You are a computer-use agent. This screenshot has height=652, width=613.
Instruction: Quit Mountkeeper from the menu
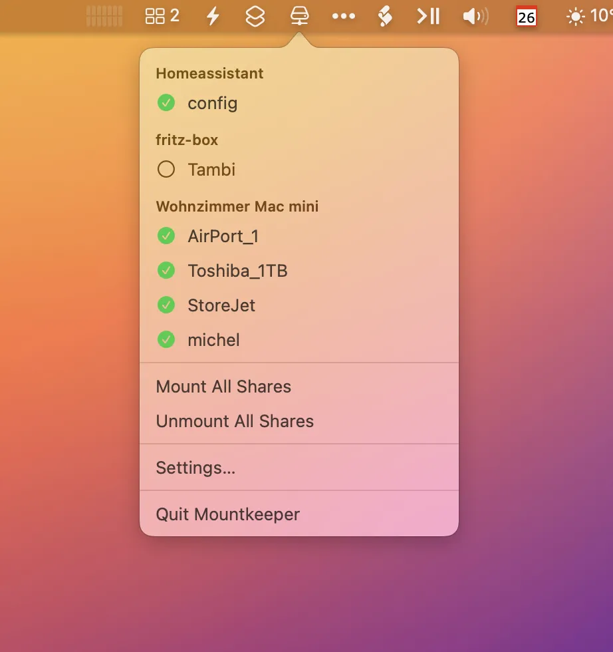(227, 514)
